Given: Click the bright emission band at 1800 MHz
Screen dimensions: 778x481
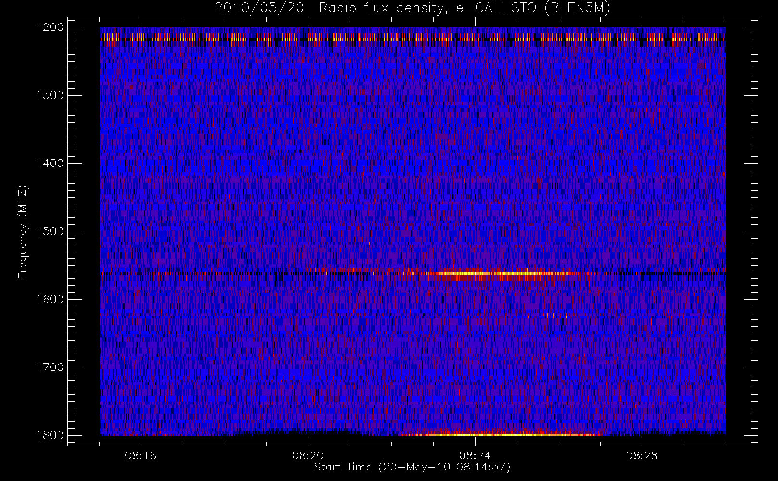Looking at the screenshot, I should click(x=500, y=434).
